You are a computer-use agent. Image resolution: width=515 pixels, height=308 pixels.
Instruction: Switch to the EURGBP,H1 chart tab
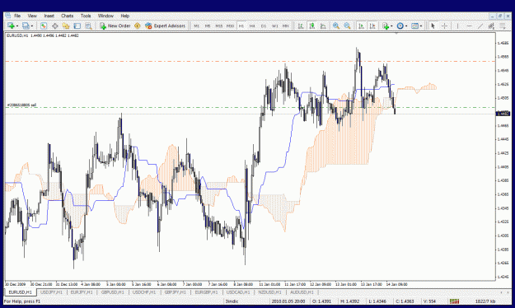pyautogui.click(x=206, y=292)
